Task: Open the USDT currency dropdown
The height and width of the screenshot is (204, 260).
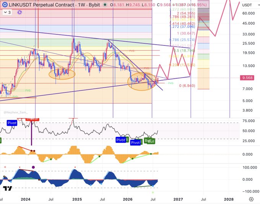Action: pyautogui.click(x=250, y=5)
